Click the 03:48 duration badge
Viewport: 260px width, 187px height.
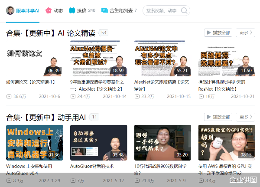[x=118, y=155]
